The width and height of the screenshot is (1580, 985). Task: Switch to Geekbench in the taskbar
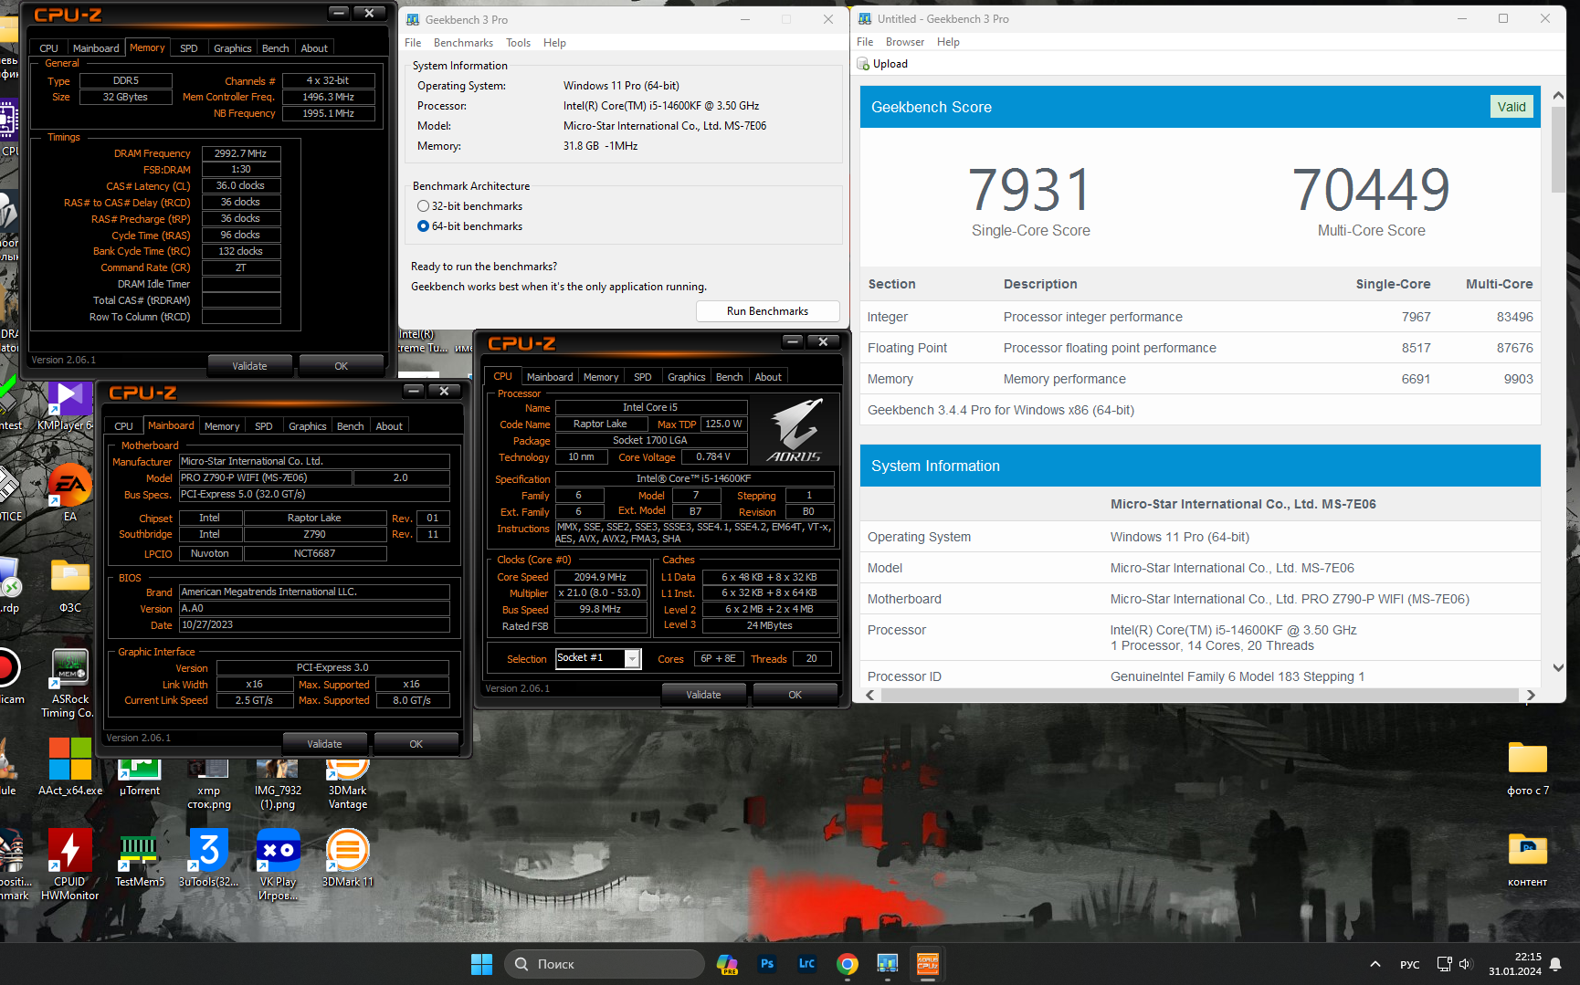click(888, 964)
